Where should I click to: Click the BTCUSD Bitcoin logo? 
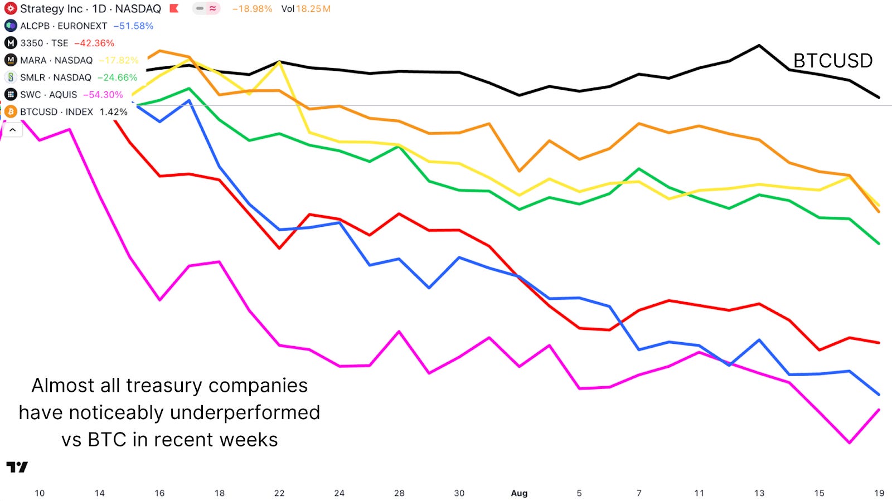(x=9, y=112)
